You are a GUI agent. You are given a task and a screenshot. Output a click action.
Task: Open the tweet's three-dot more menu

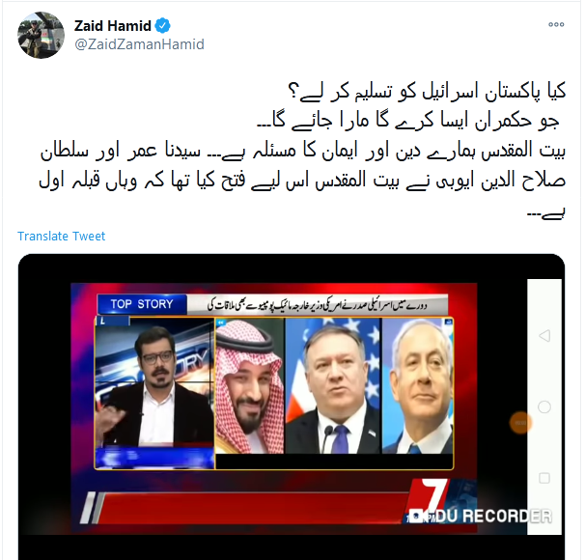click(556, 25)
